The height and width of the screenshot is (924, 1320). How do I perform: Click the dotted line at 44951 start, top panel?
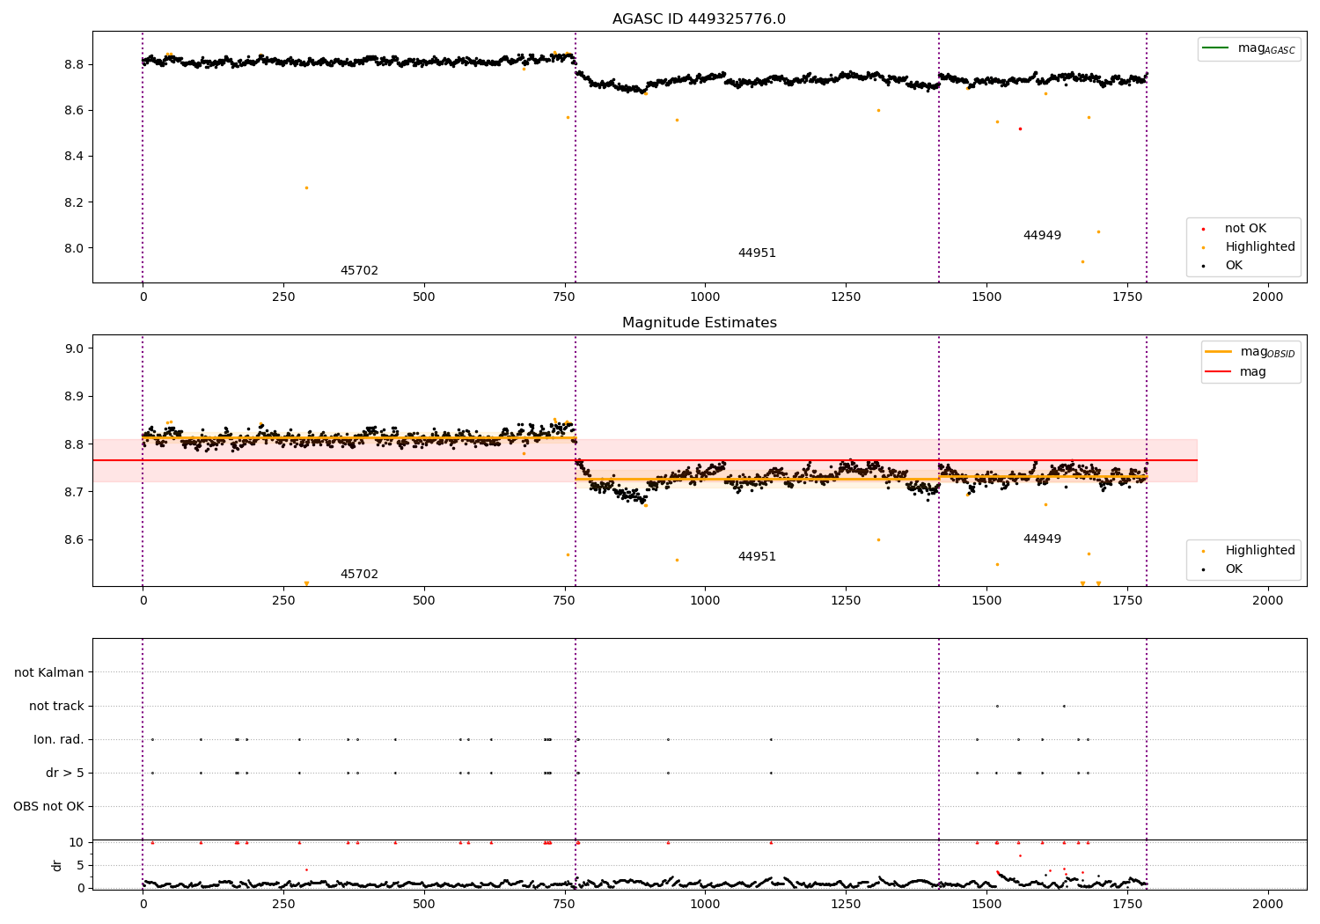tap(576, 157)
